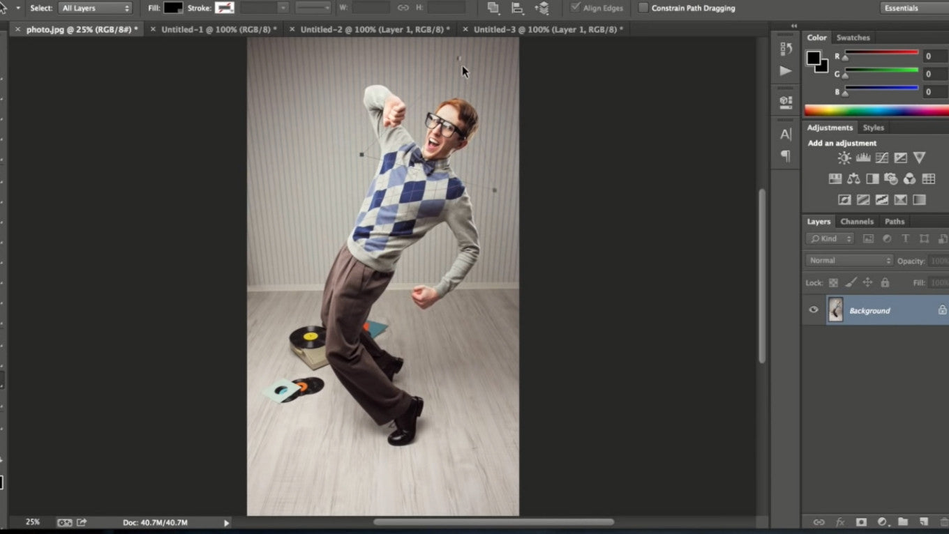The width and height of the screenshot is (949, 534).
Task: Click the R value input field
Action: pos(935,56)
